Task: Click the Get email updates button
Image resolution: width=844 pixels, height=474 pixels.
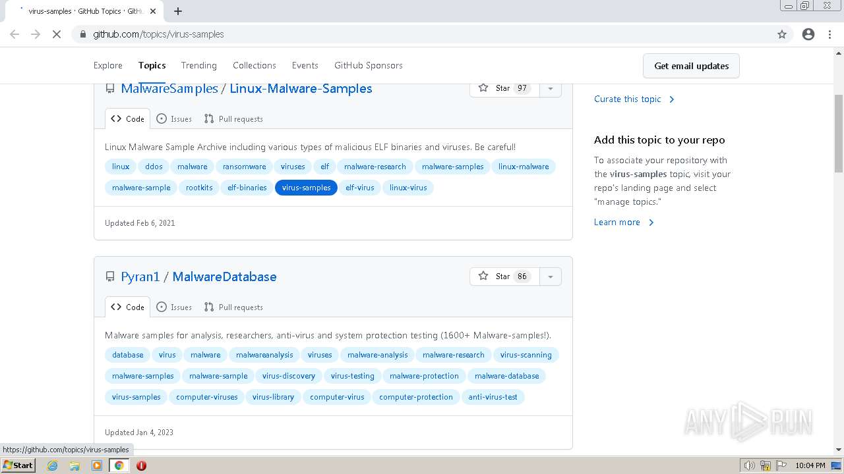Action: [x=691, y=66]
